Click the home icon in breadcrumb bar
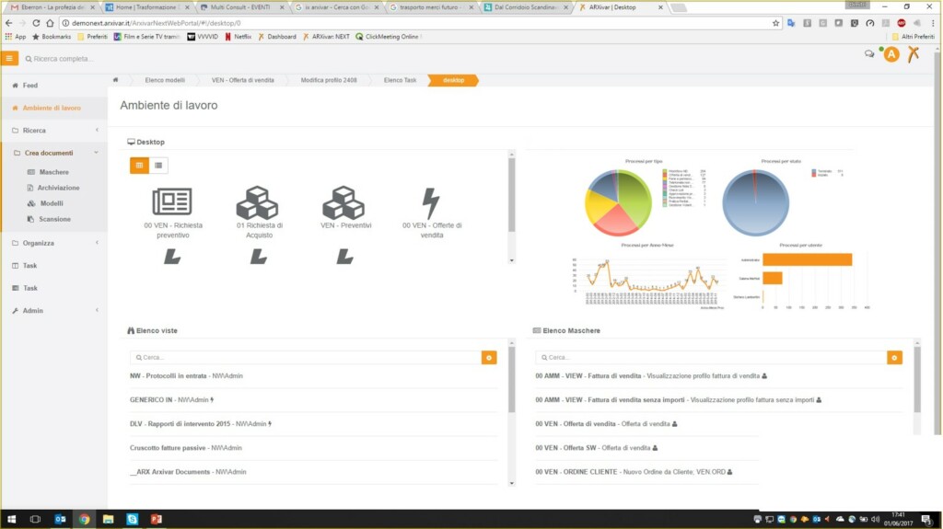Screen dimensions: 943x529 point(116,80)
